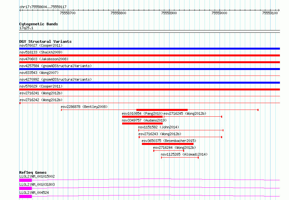The image size is (289, 200).
Task: Click ruler position 75559000
Action: click(219, 13)
